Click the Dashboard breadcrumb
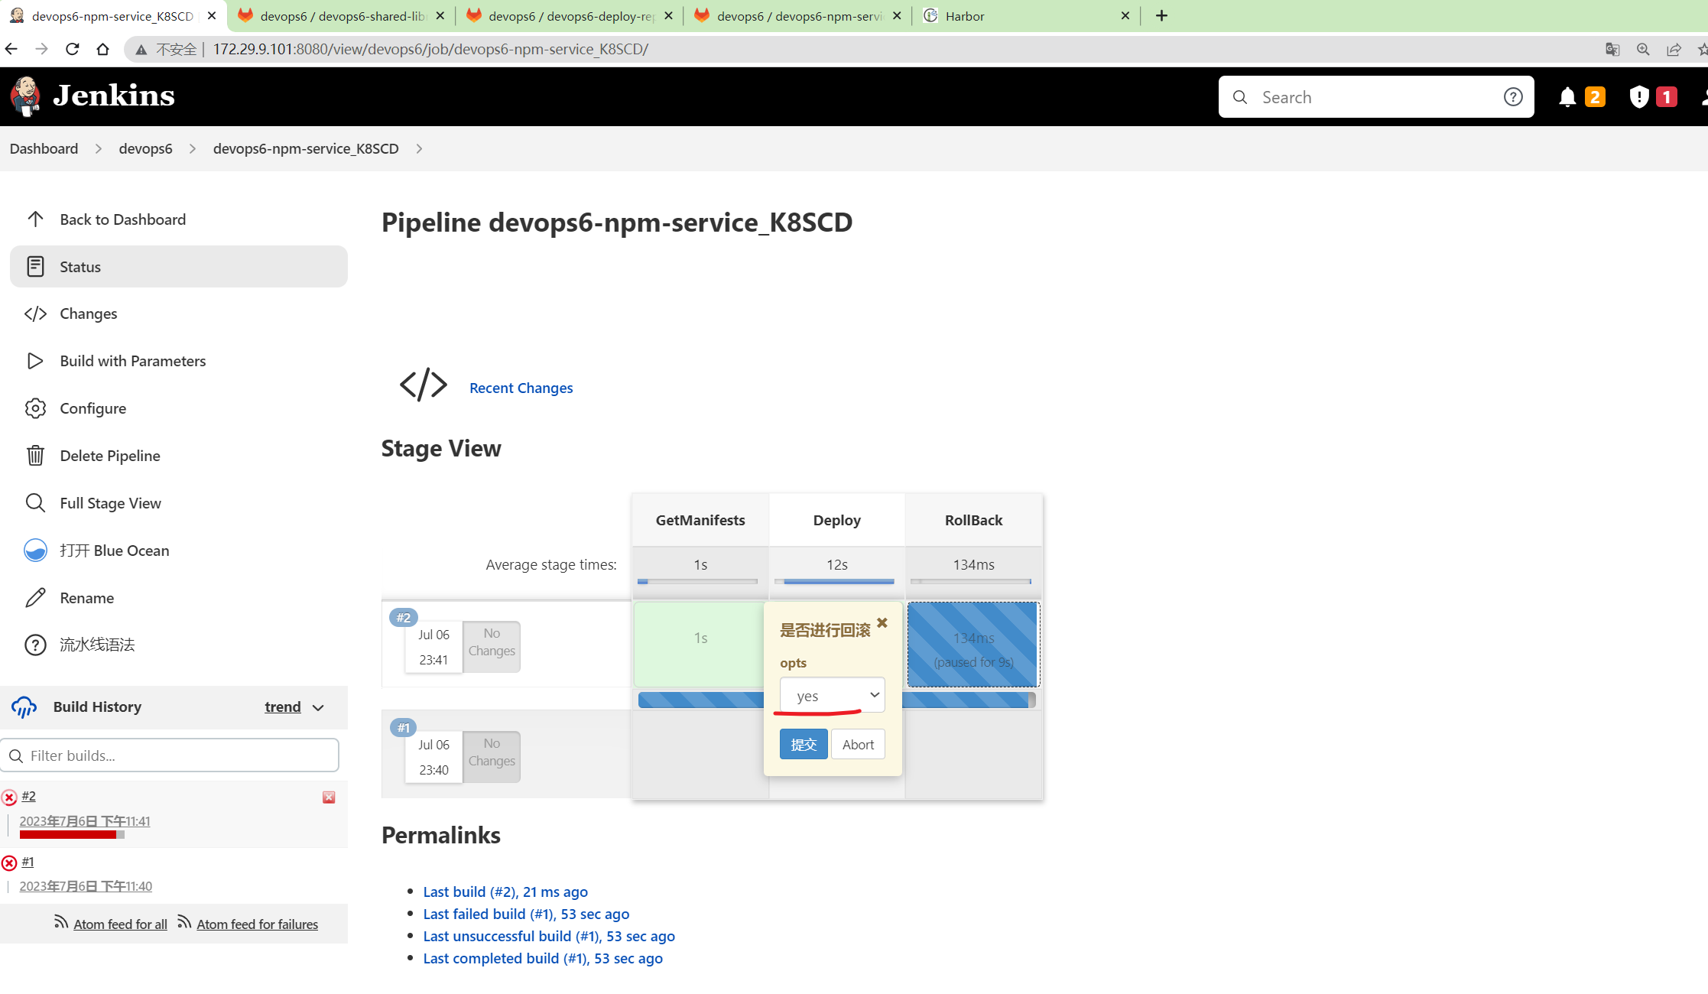 coord(44,148)
